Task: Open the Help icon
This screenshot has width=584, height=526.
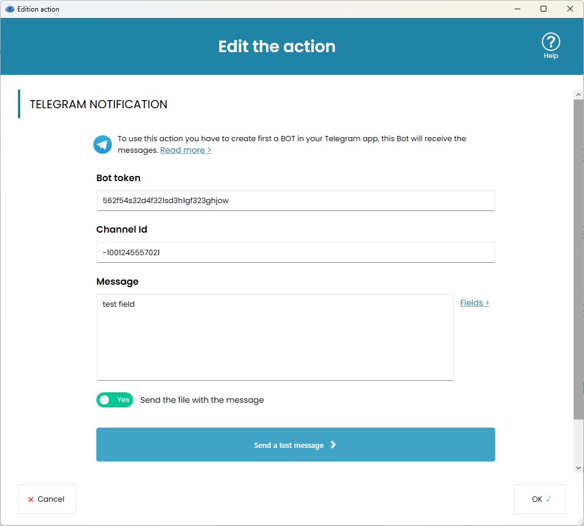Action: point(550,46)
